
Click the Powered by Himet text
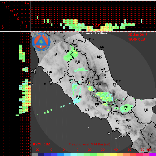click(95, 33)
